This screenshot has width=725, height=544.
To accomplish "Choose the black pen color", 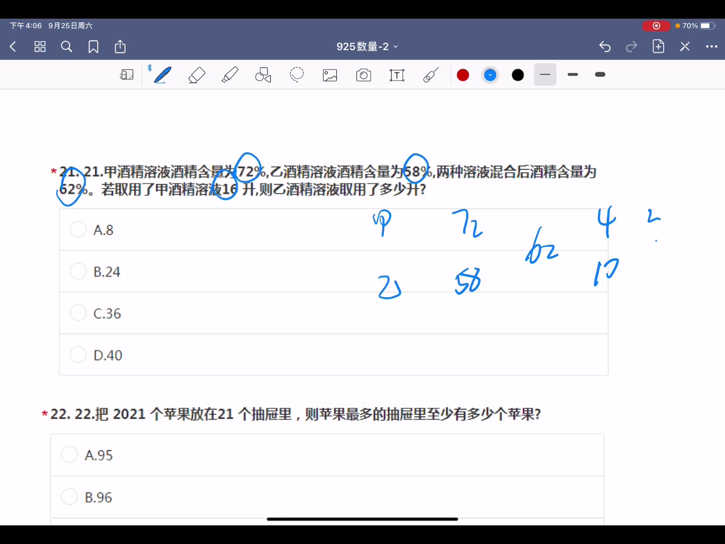I will pyautogui.click(x=518, y=75).
